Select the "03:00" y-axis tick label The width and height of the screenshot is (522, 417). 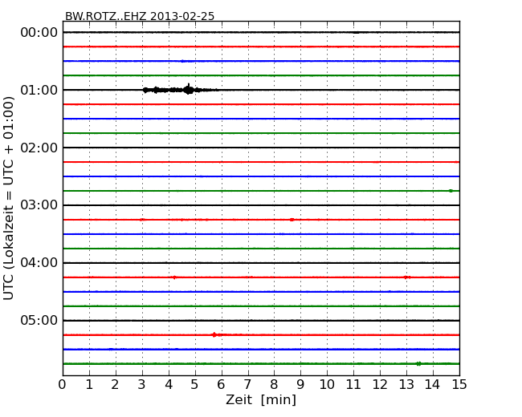tap(39, 204)
